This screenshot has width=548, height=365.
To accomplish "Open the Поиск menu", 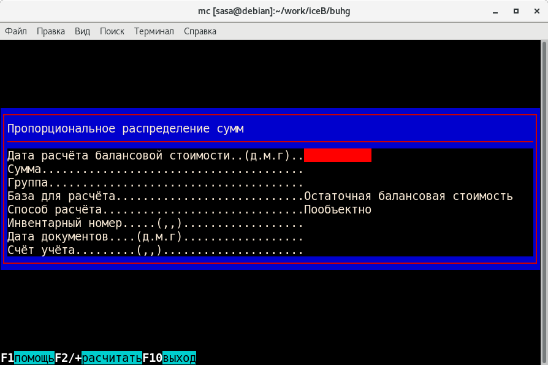I will pos(112,31).
